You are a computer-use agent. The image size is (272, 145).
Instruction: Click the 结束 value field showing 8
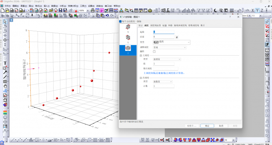pyautogui.click(x=164, y=37)
